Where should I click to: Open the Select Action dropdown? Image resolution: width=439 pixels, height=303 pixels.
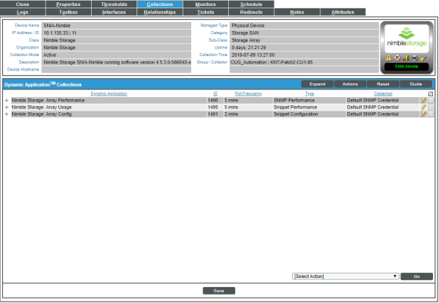pyautogui.click(x=346, y=276)
